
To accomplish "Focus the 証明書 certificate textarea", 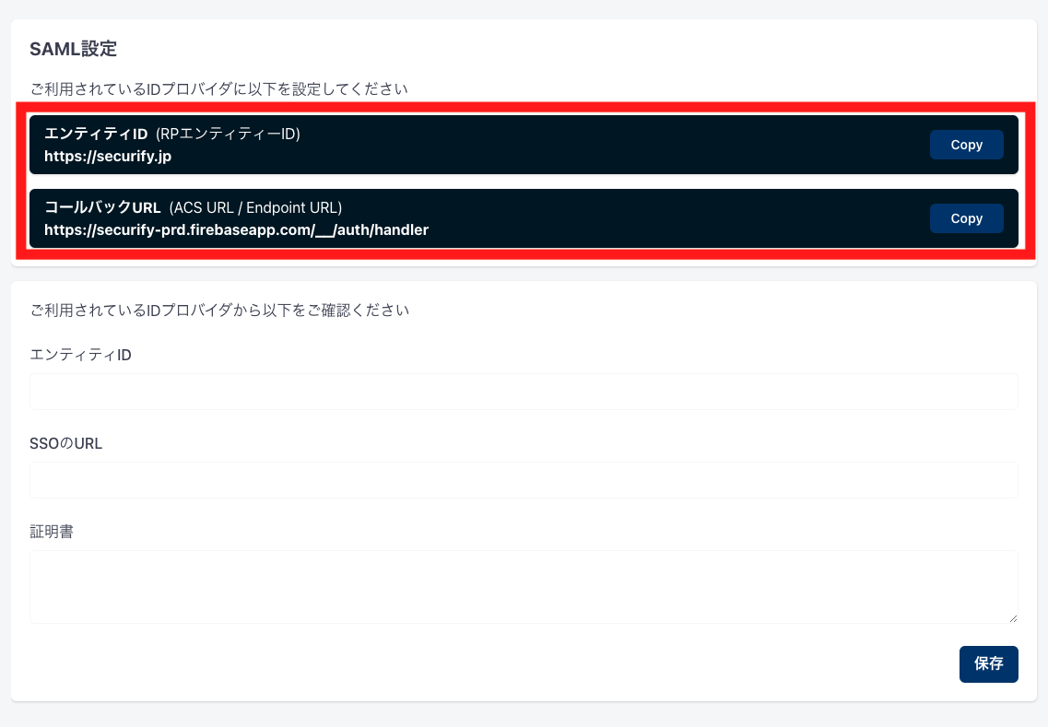I will pos(524,587).
